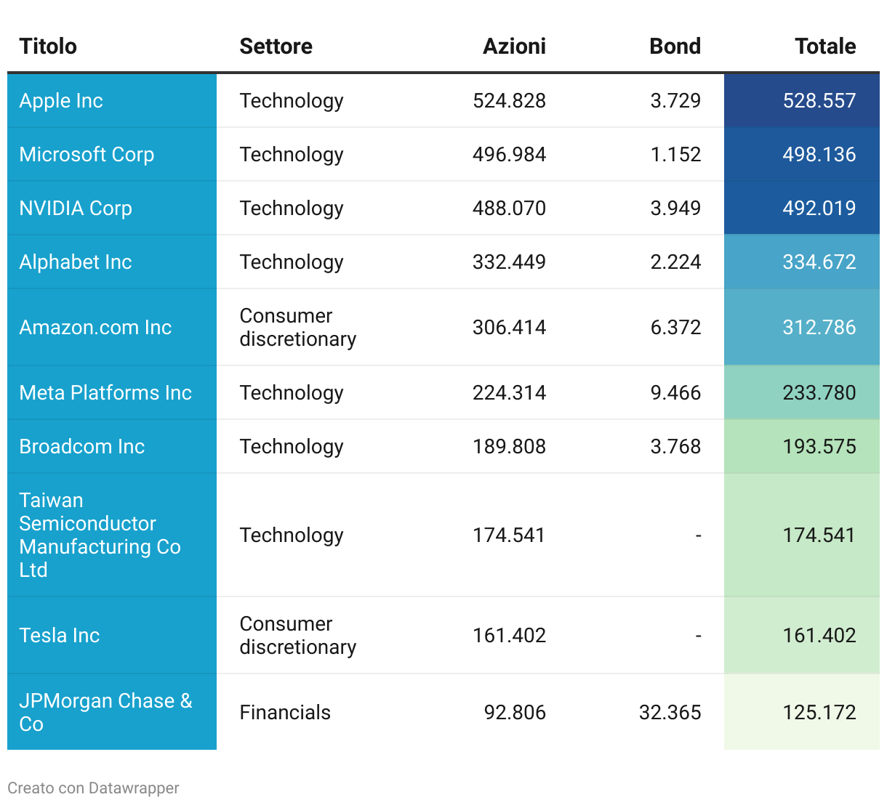887x805 pixels.
Task: Click the Titolo column header
Action: tap(48, 46)
